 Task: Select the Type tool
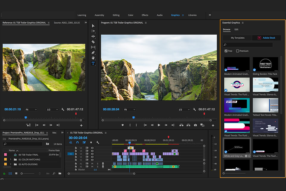(x=93, y=64)
